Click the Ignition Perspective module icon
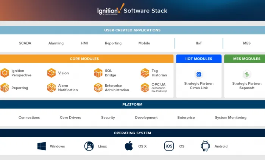 click(5, 73)
